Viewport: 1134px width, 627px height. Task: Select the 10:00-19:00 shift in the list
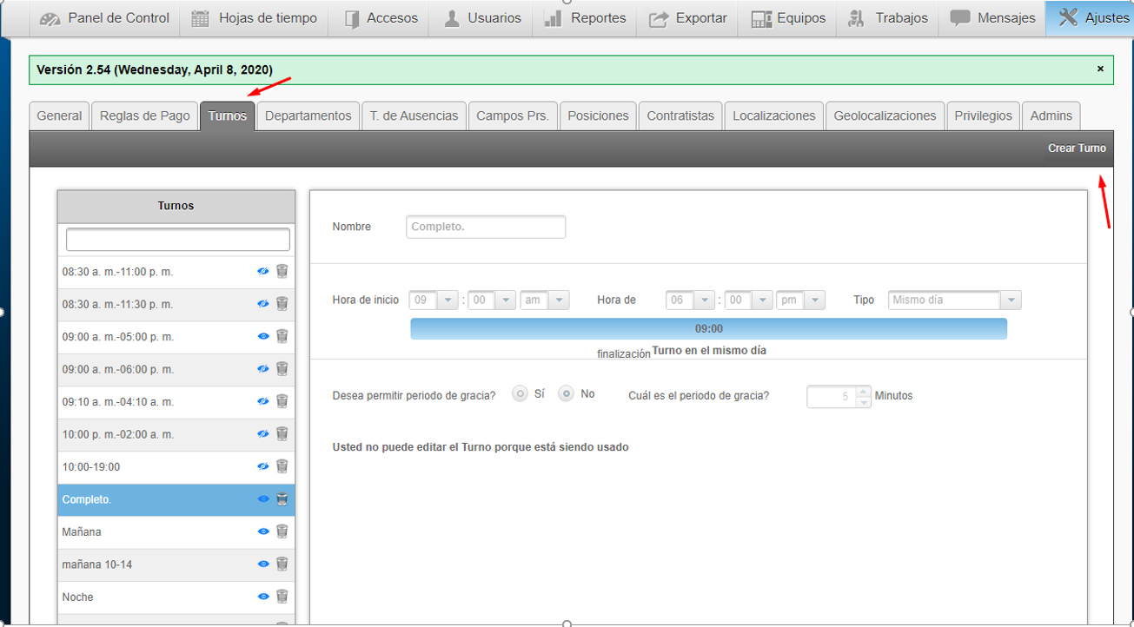coord(176,467)
